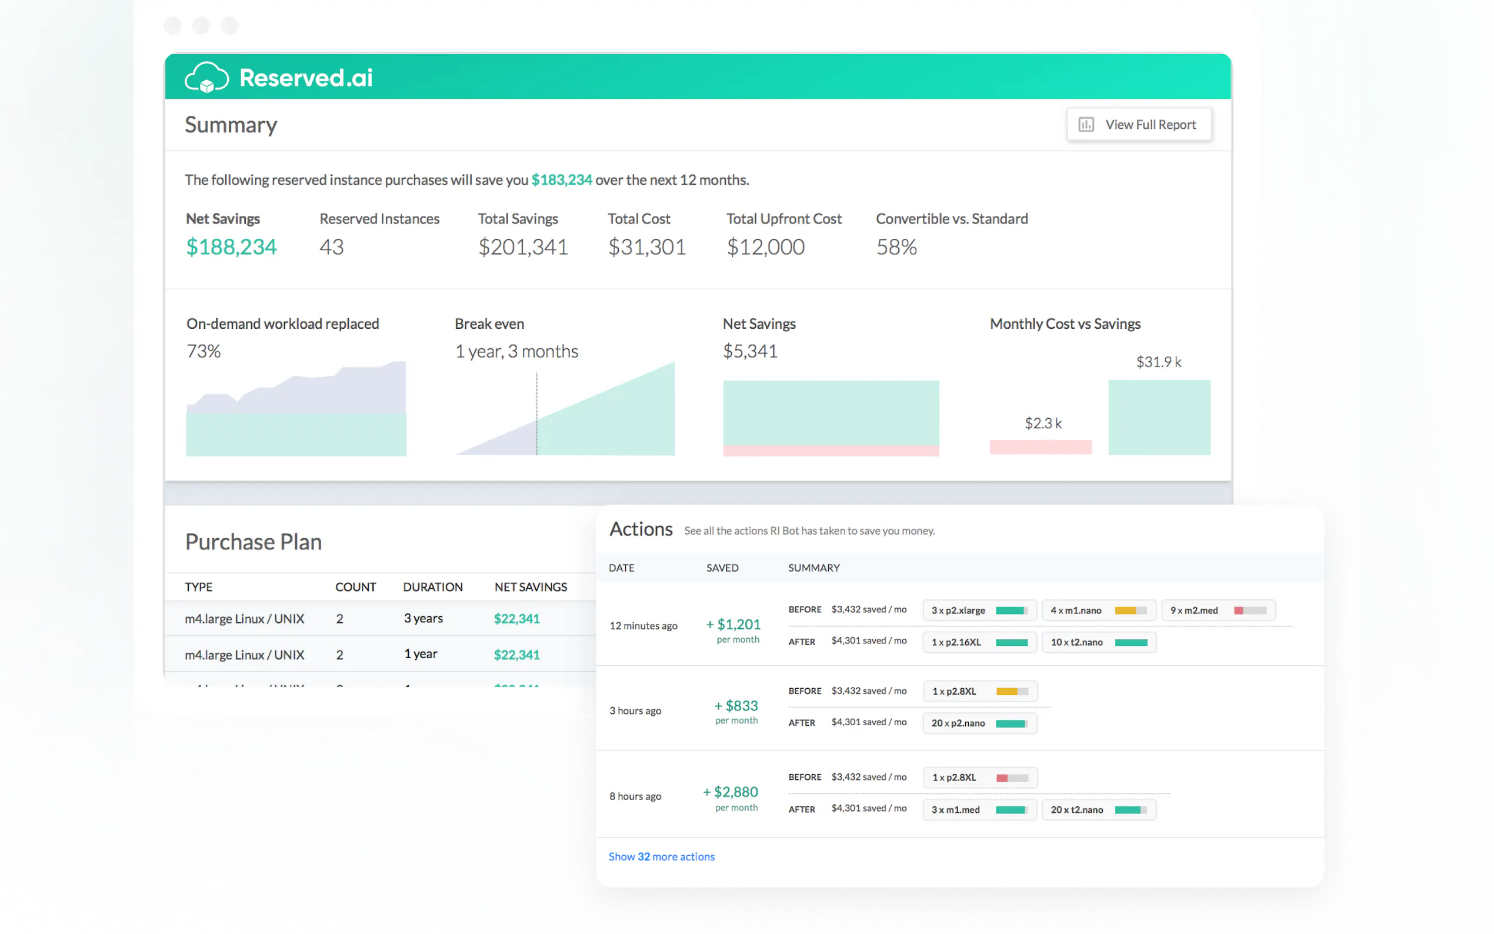Click the $22,341 savings in the 1 year row
Image resolution: width=1494 pixels, height=934 pixels.
516,654
